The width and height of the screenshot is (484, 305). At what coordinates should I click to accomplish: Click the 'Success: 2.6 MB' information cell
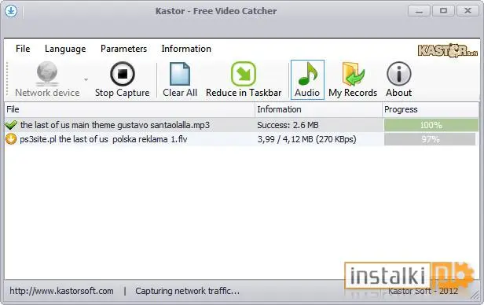click(288, 125)
